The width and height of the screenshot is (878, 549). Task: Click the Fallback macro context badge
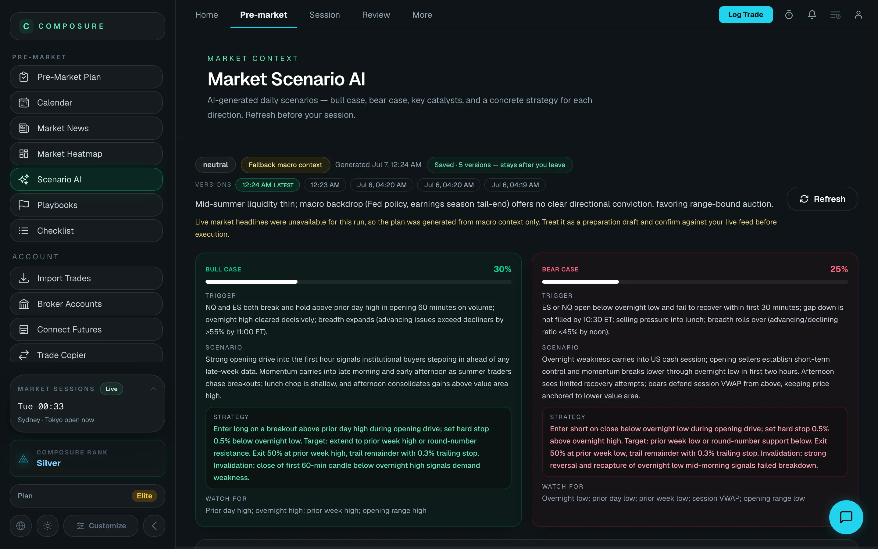285,165
